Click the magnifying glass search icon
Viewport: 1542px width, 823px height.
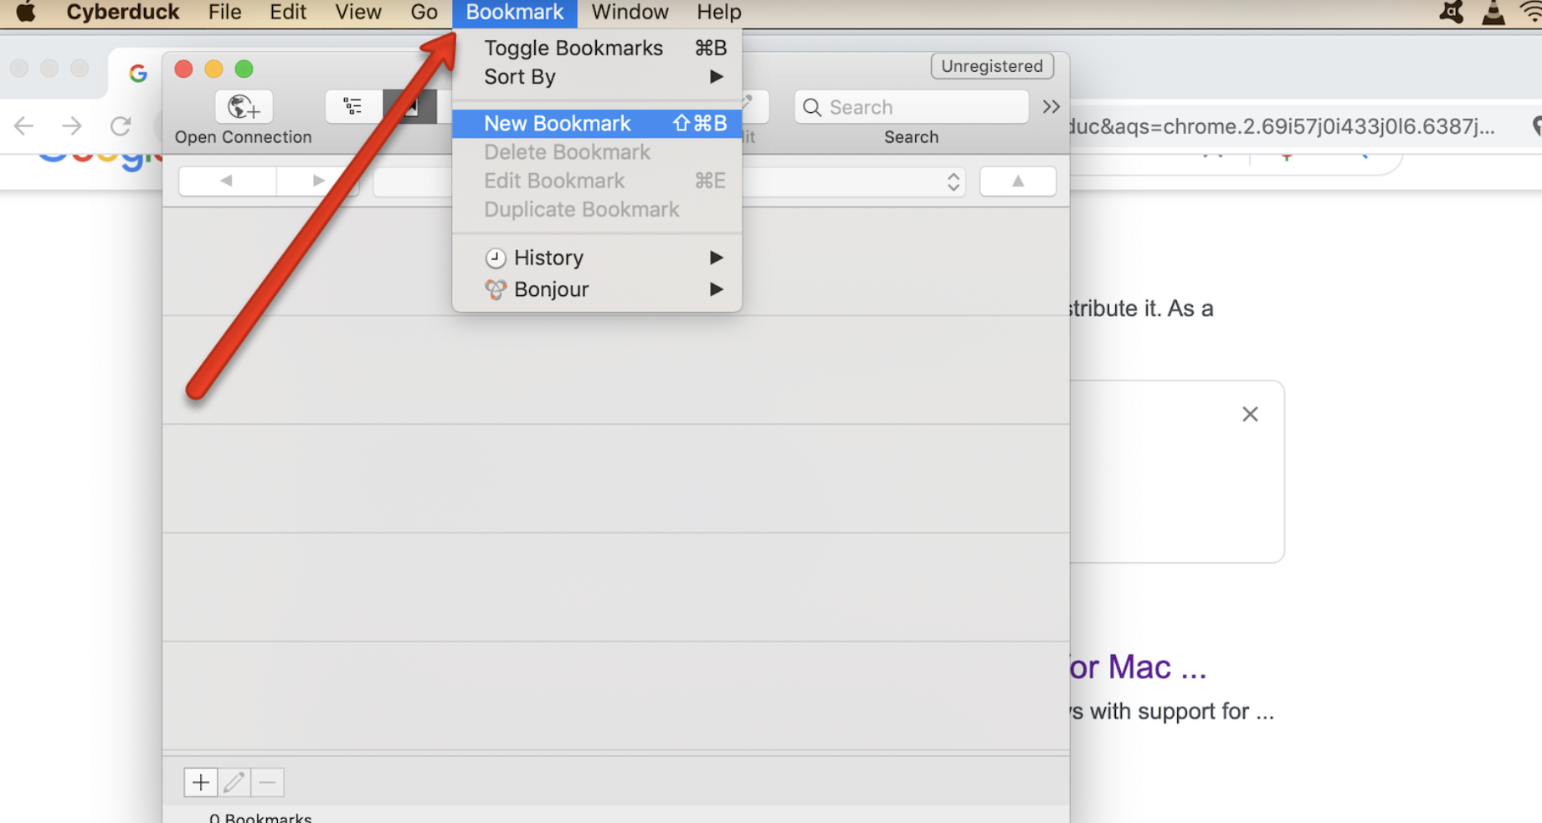point(812,107)
